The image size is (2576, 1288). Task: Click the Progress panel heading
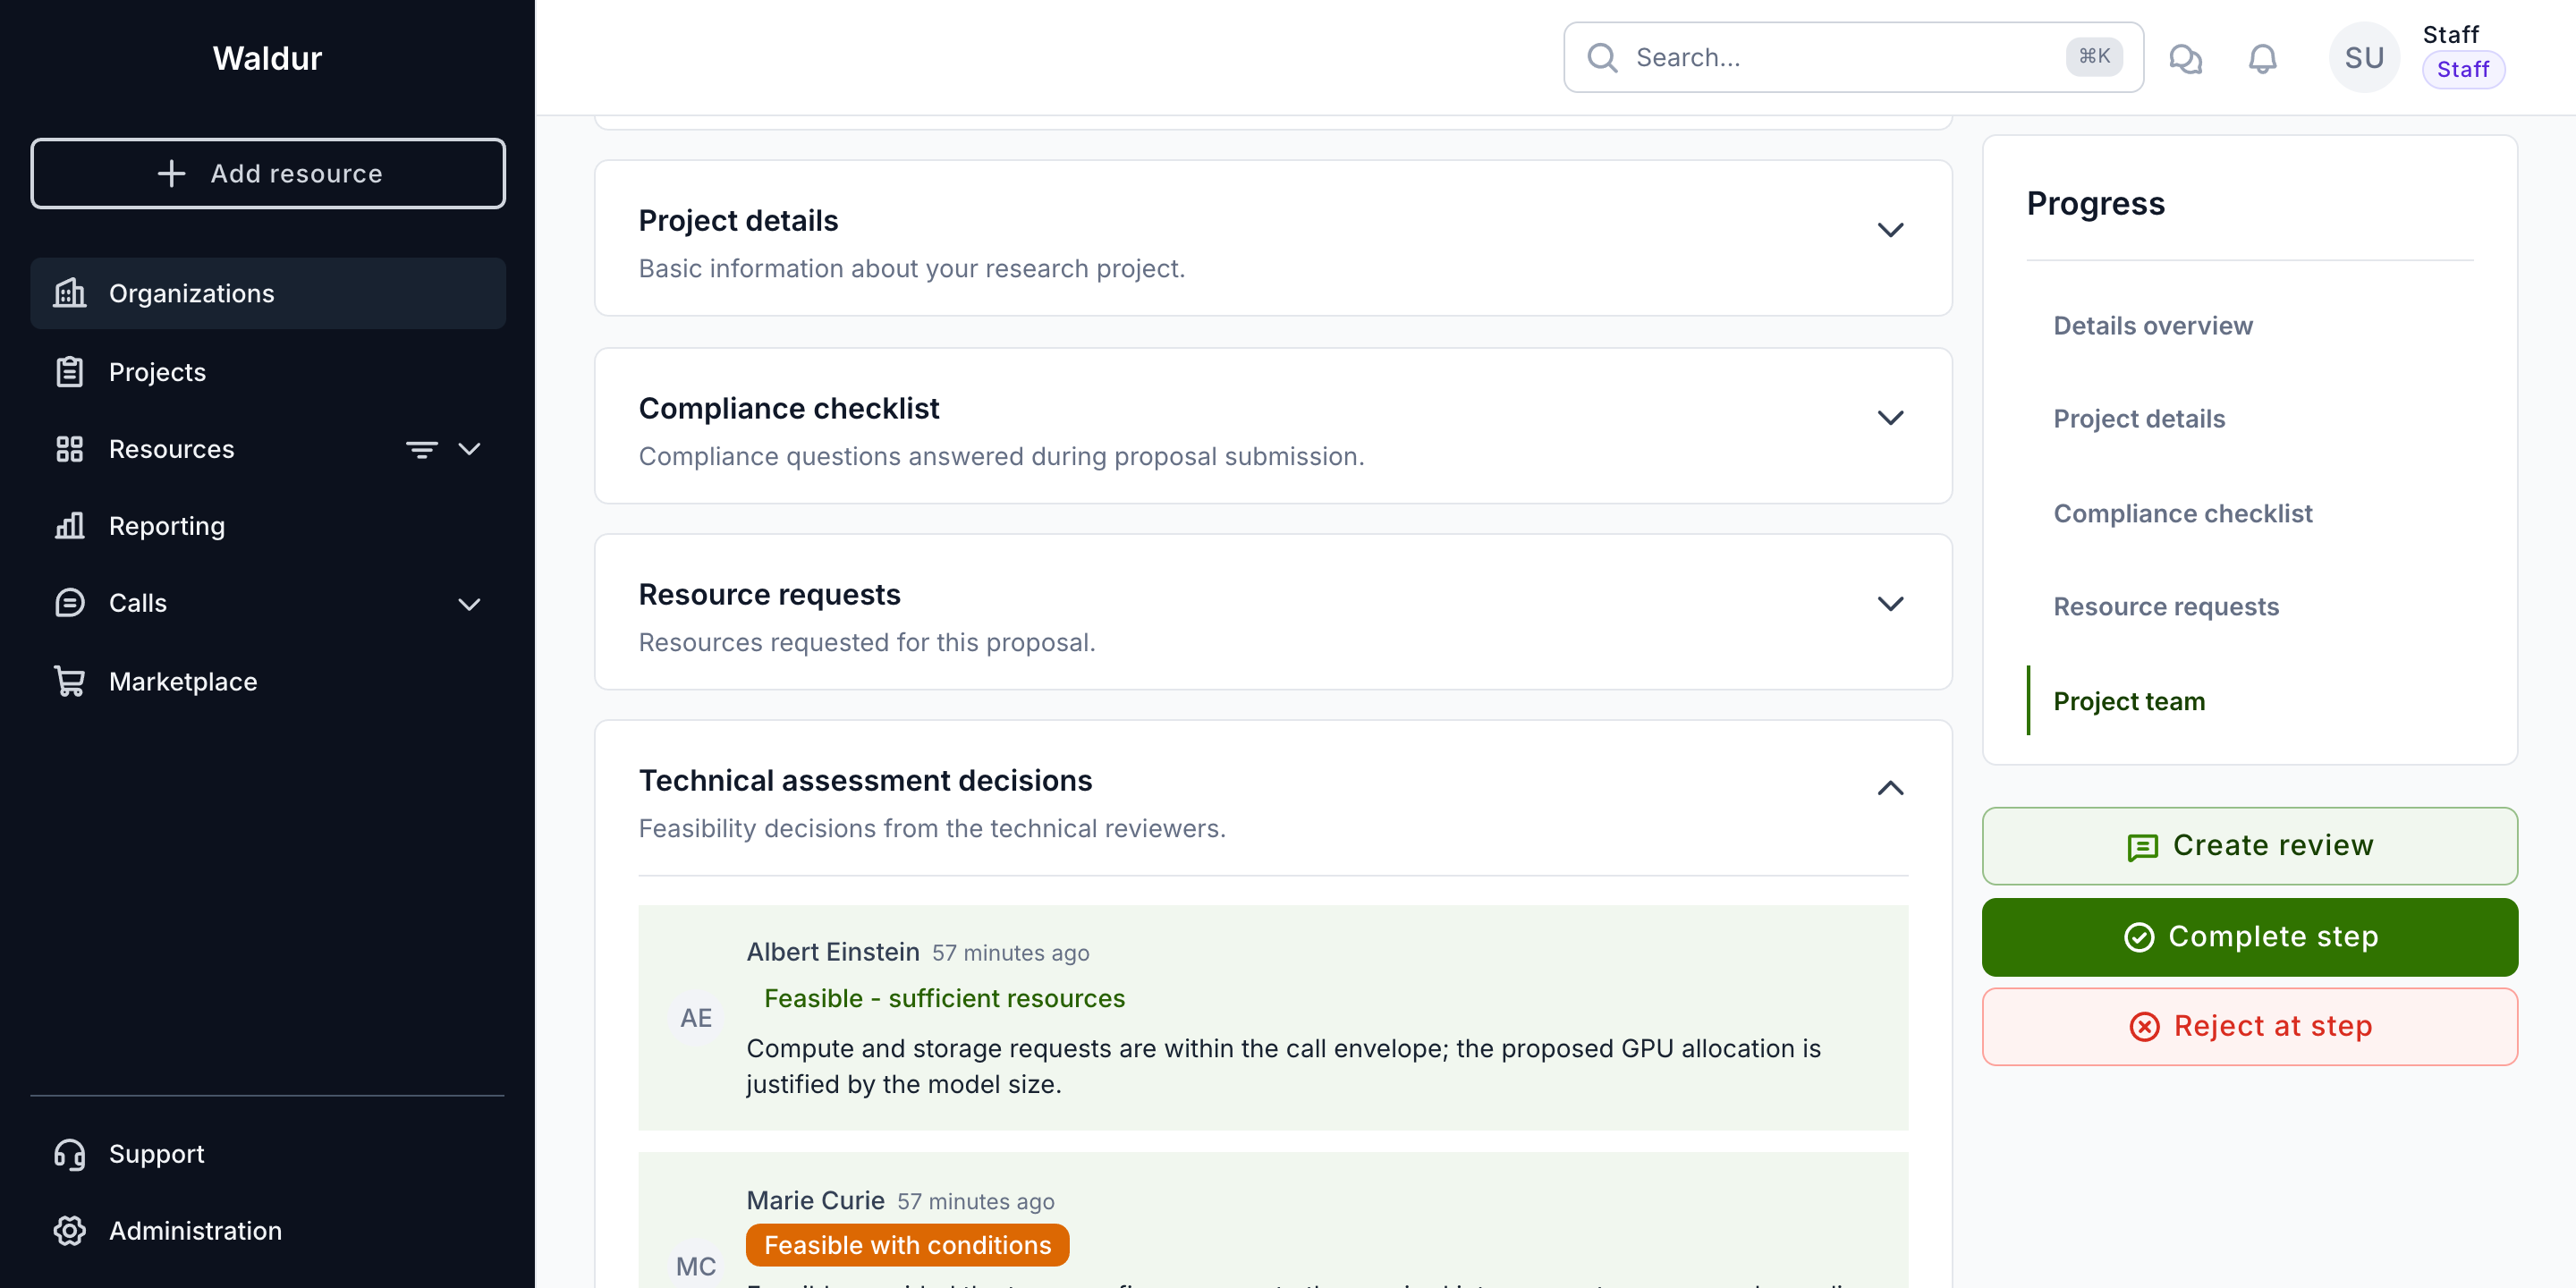click(2095, 203)
